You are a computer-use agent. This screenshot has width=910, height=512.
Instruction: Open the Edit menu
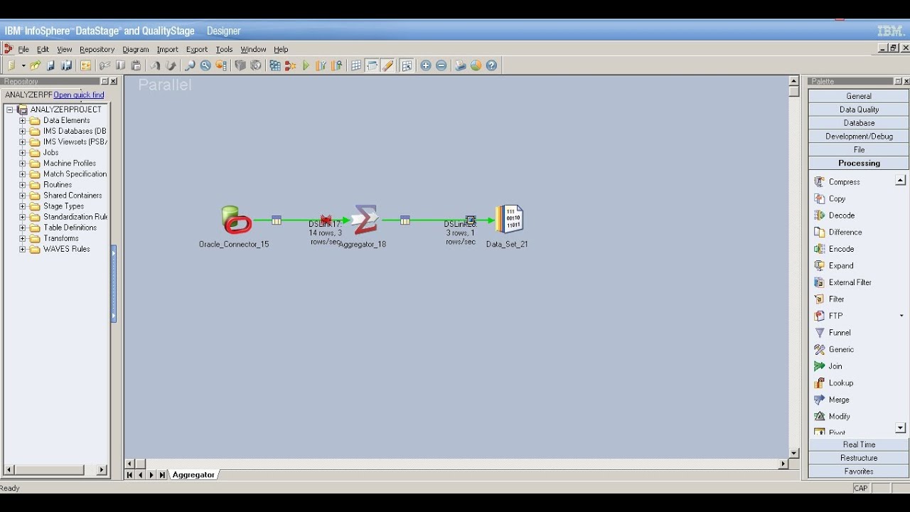tap(43, 50)
